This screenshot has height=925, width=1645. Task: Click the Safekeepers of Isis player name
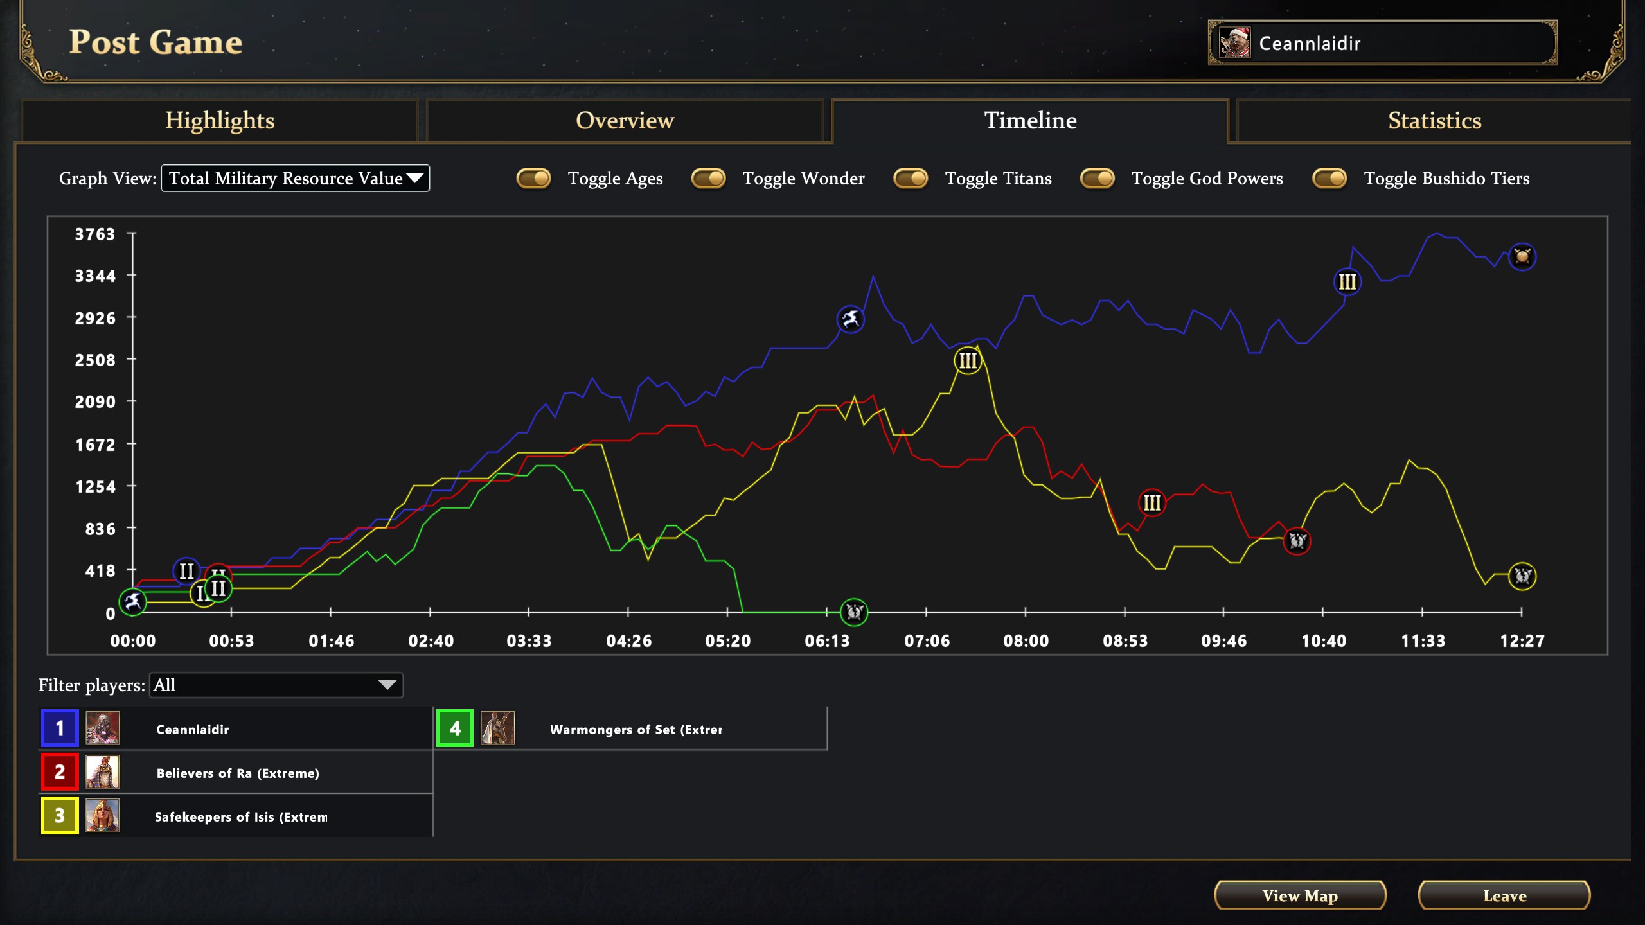pos(241,817)
